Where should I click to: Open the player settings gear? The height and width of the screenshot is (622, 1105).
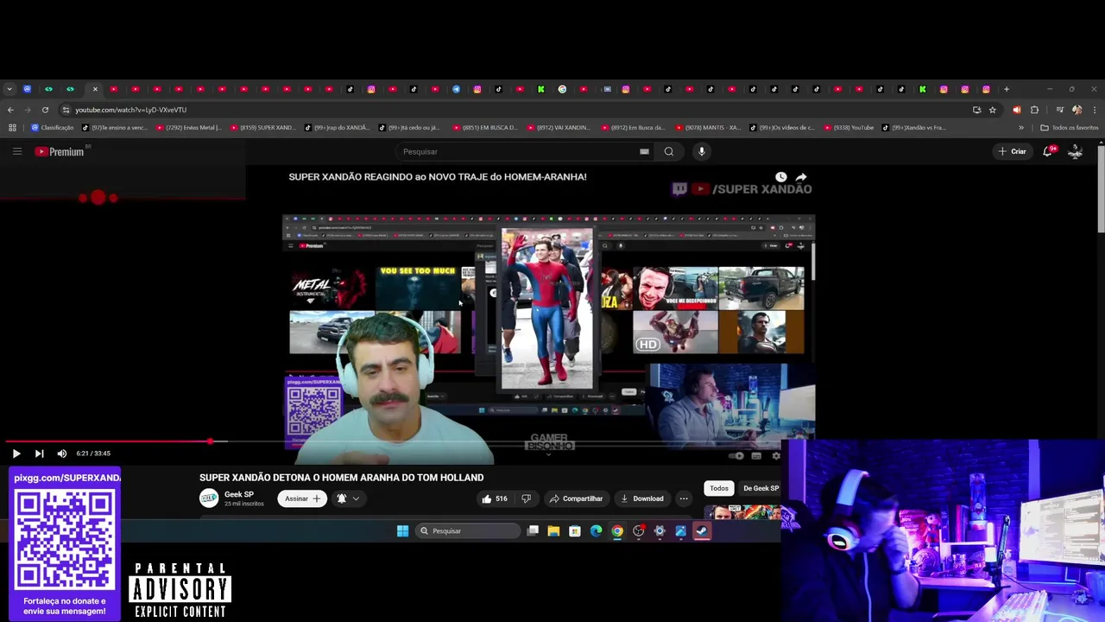(x=775, y=456)
